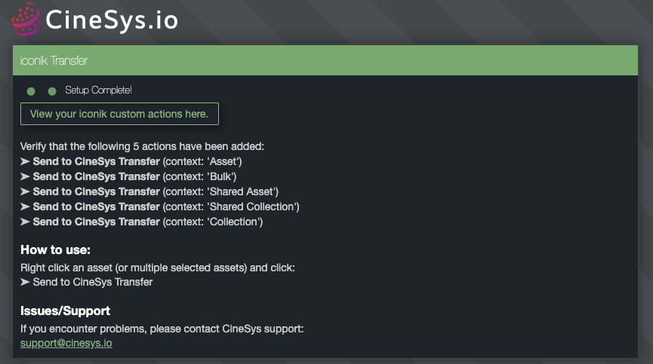Screen dimensions: 653x364
Task: Click arrow icon beside the 'Bulk' context action
Action: pyautogui.click(x=25, y=176)
